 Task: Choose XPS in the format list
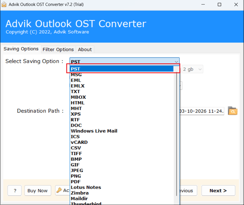pyautogui.click(x=122, y=114)
